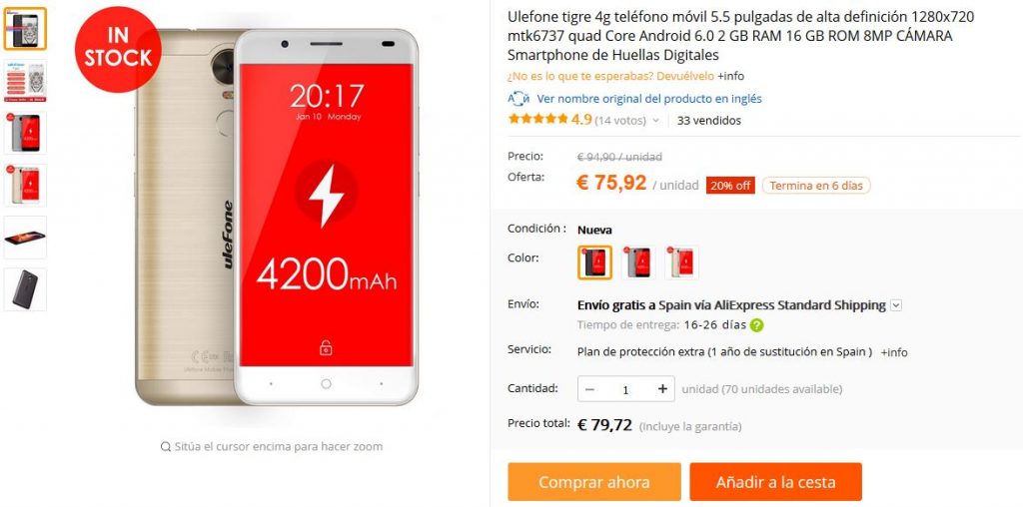The image size is (1023, 507).
Task: Click Añadir a la cesta button
Action: tap(775, 482)
